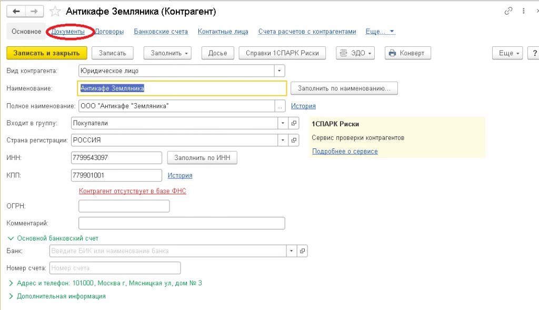The width and height of the screenshot is (539, 310).
Task: Go forward with the right arrow button
Action: [34, 12]
